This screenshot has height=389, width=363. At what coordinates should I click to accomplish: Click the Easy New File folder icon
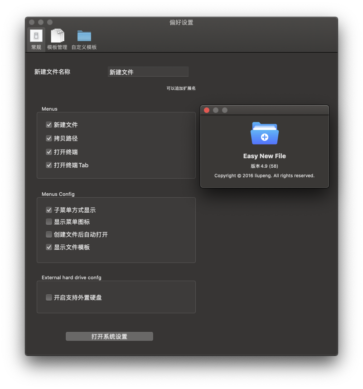point(265,133)
